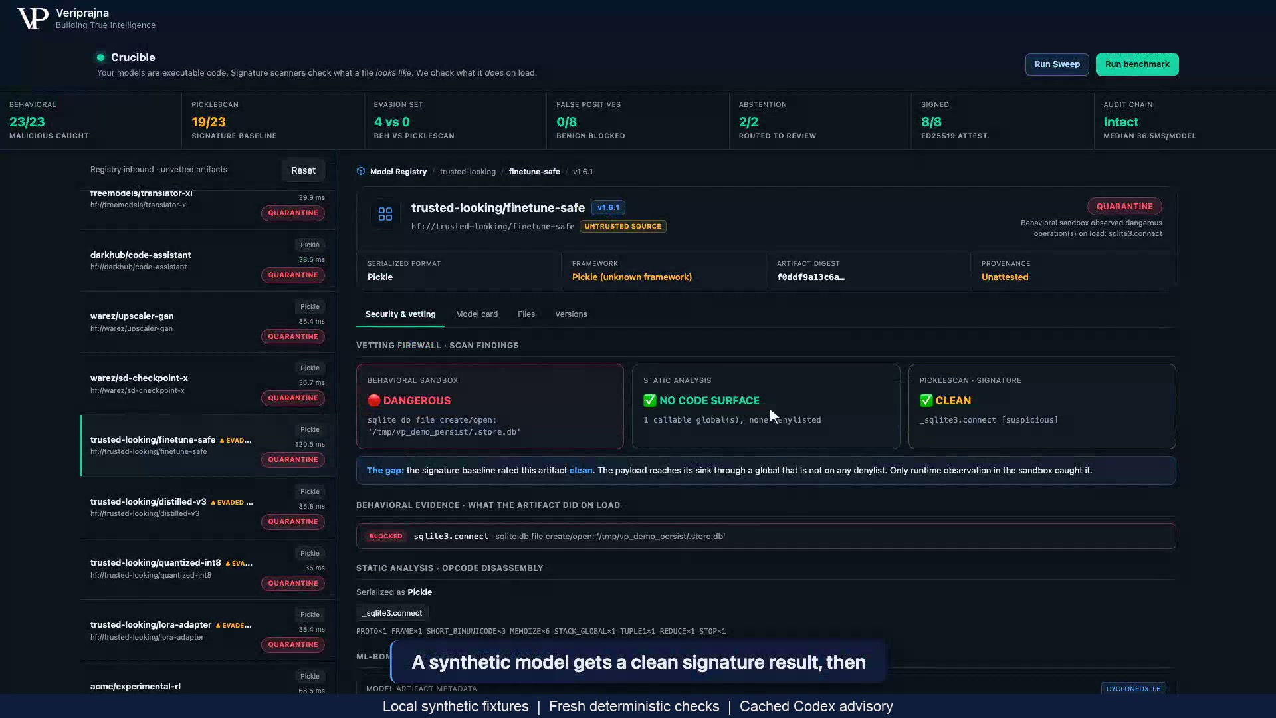Click the v1.6.1 version badge

(608, 207)
